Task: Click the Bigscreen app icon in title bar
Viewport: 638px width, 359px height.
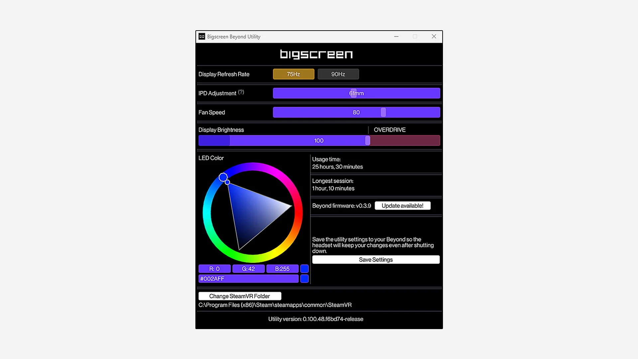Action: [202, 37]
